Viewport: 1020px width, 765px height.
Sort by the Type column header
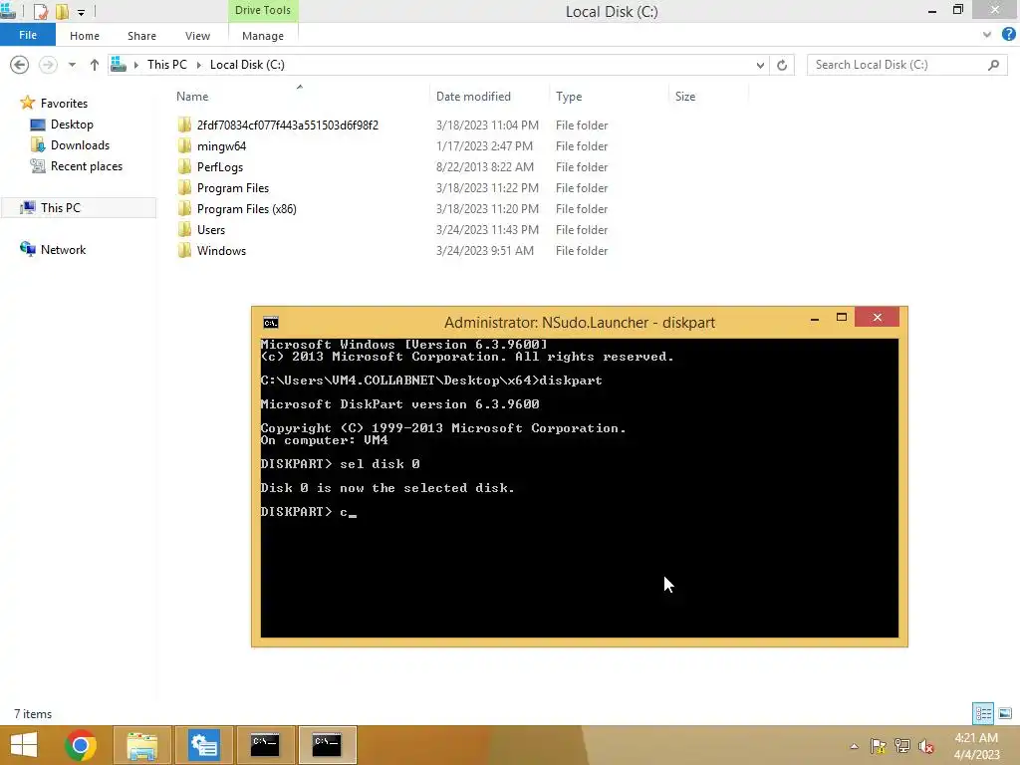pos(569,97)
